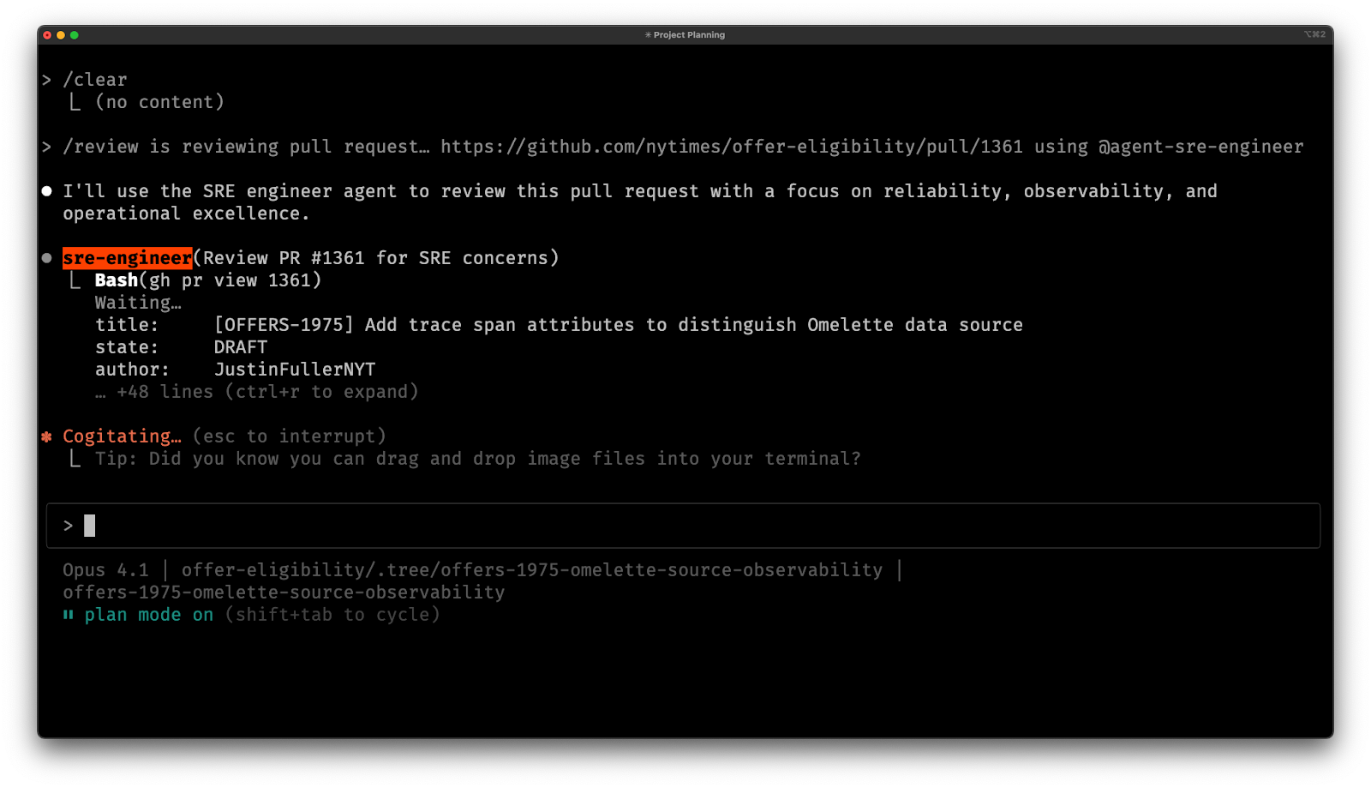Viewport: 1371px width, 788px height.
Task: Toggle plan mode off
Action: pyautogui.click(x=147, y=614)
